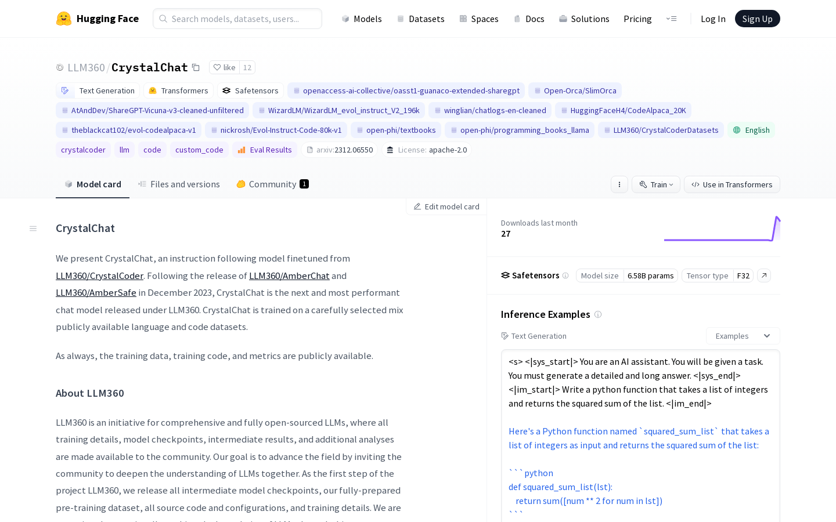Open the safetensors external viewer arrow icon
Viewport: 836px width, 522px height.
click(x=764, y=275)
